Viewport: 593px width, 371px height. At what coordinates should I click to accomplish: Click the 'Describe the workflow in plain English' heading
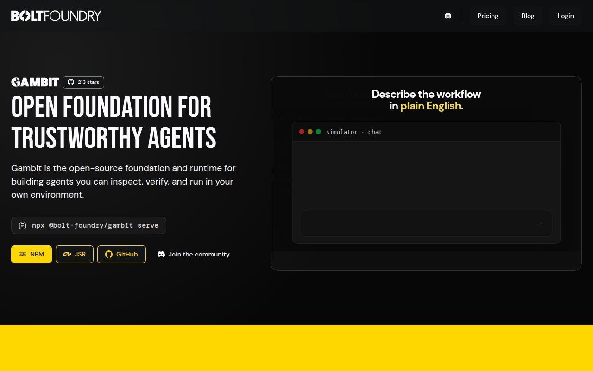point(426,100)
